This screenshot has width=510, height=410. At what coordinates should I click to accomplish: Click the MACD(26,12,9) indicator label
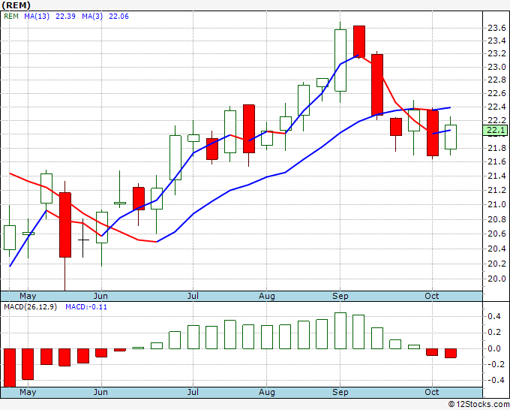coord(30,307)
